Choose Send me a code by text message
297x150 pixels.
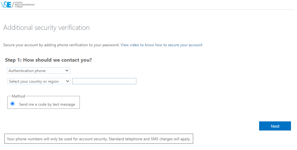(x=47, y=104)
